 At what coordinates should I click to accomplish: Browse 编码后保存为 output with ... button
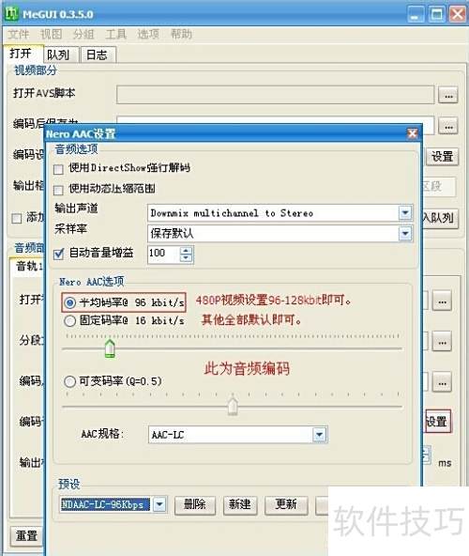(448, 126)
